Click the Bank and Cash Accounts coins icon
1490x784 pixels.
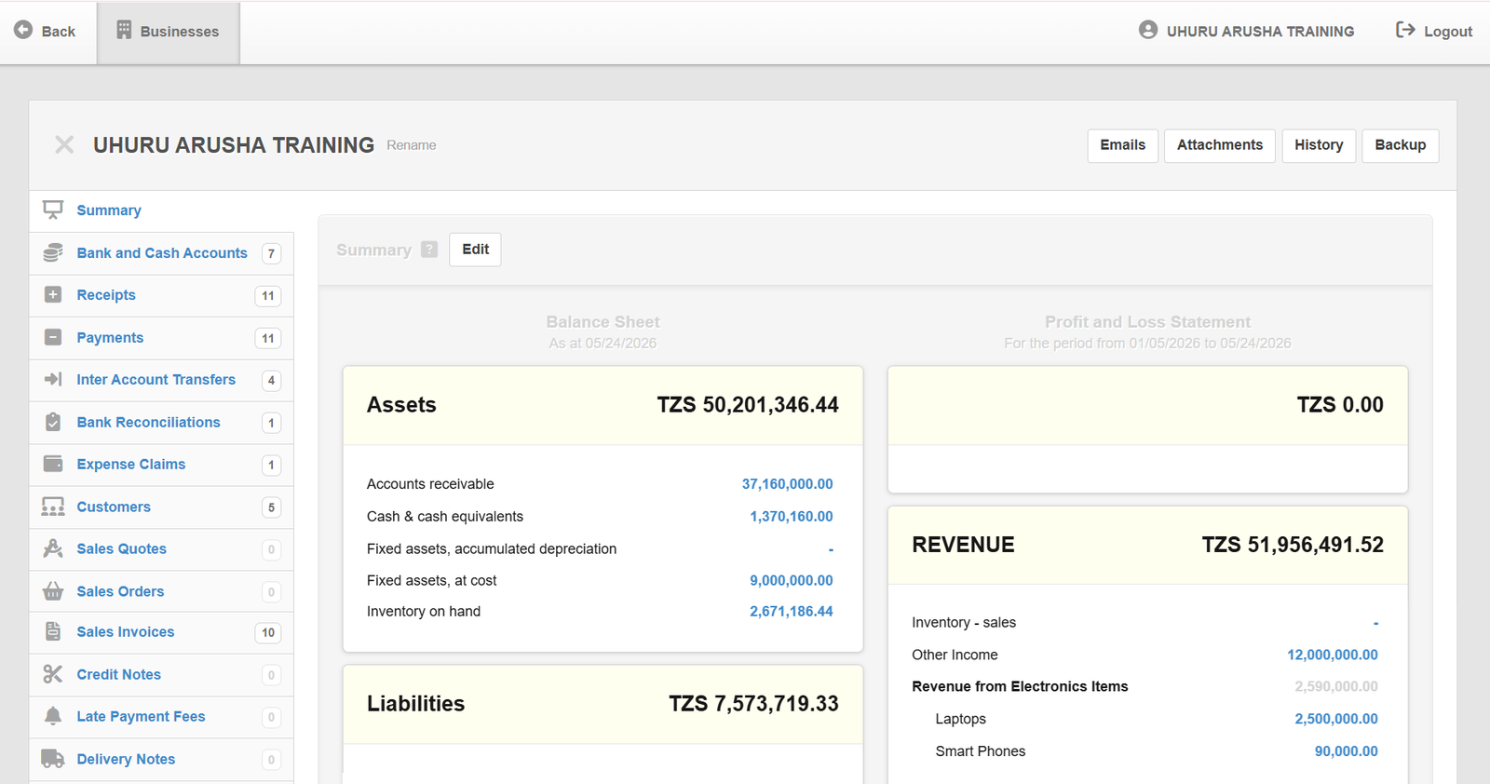pyautogui.click(x=53, y=252)
